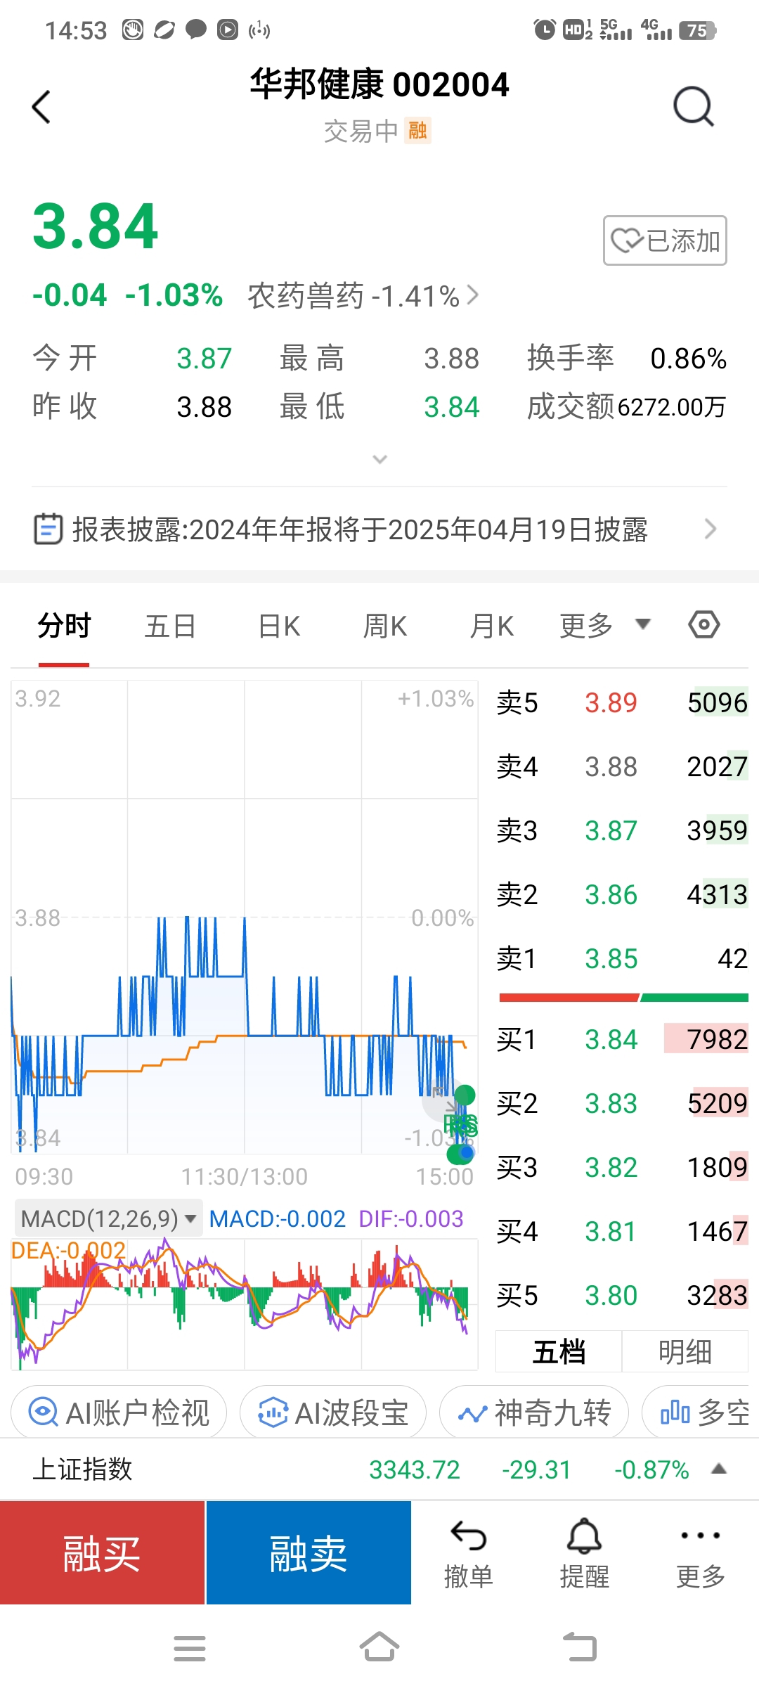Open 神奇九转 indicator tool
This screenshot has height=1693, width=759.
[x=534, y=1412]
